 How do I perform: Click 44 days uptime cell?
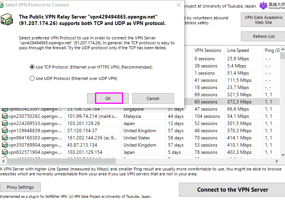(x=176, y=116)
